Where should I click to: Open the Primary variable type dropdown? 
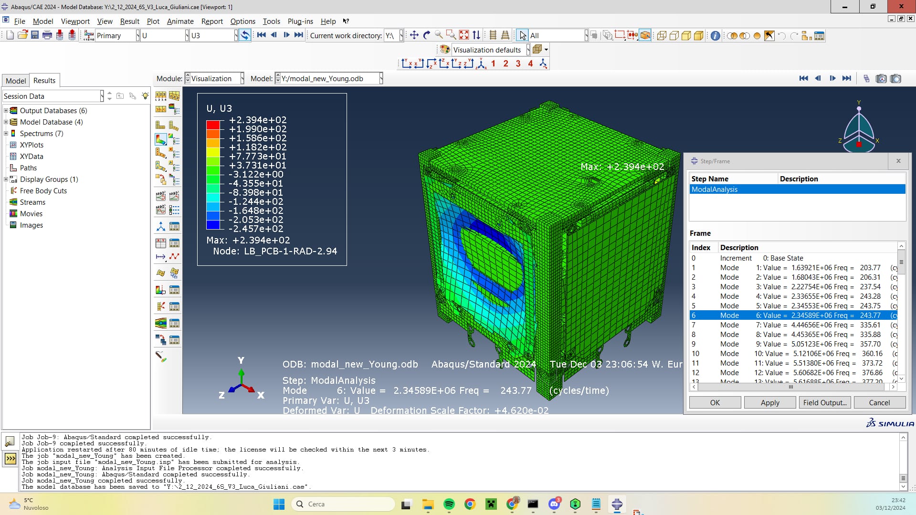point(138,35)
